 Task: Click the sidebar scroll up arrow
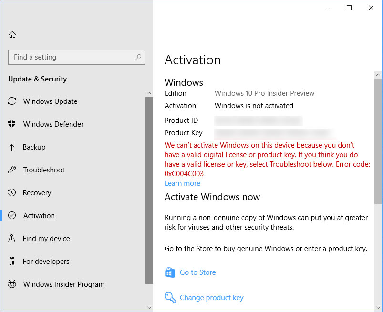click(149, 93)
